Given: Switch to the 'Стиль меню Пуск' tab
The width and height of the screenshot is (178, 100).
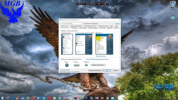Looking at the screenshot, I should [65, 28].
